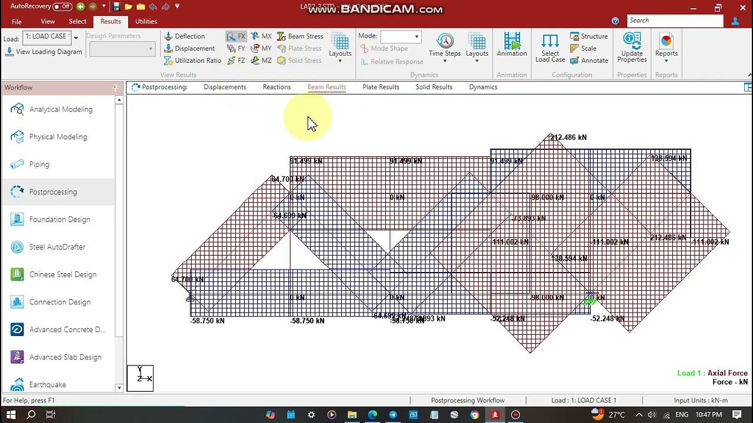This screenshot has width=753, height=423.
Task: Show Utilization Ratio results
Action: [192, 61]
